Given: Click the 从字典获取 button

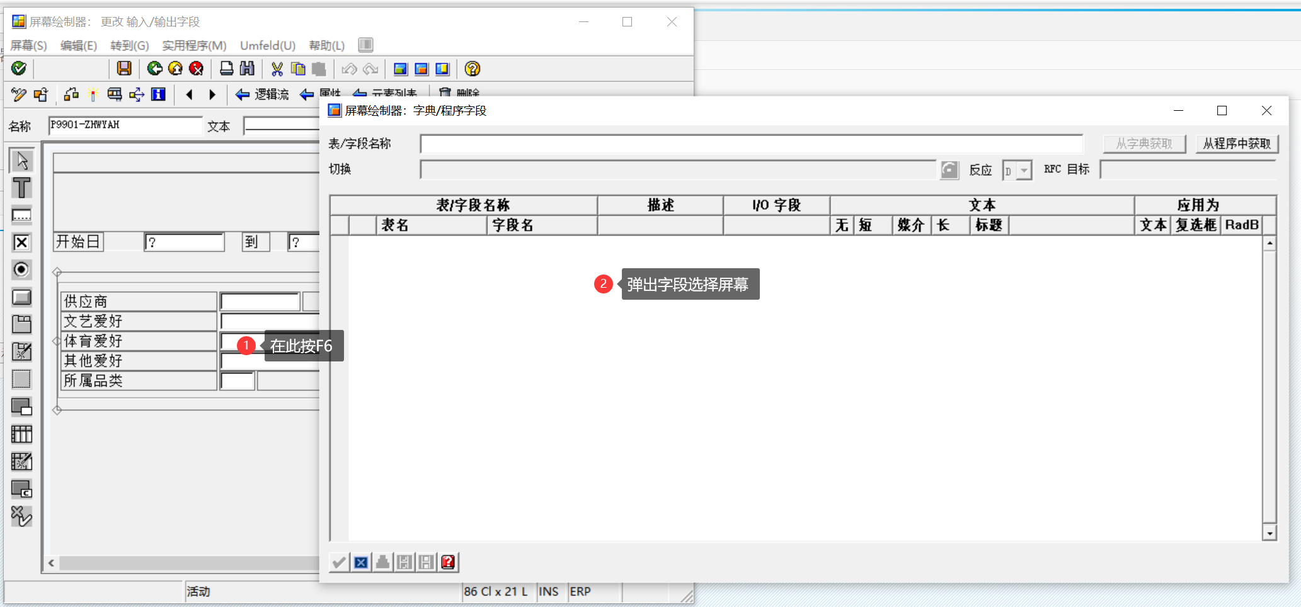Looking at the screenshot, I should [1144, 143].
